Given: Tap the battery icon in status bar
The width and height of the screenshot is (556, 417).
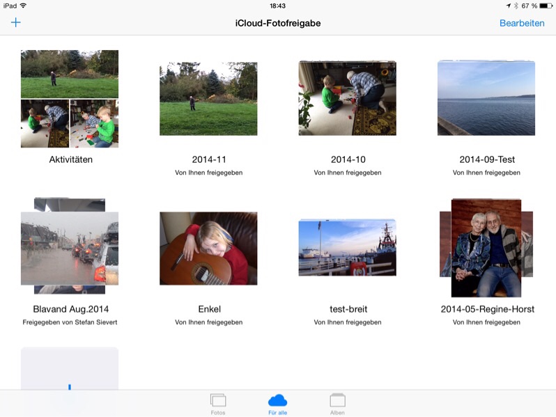Looking at the screenshot, I should point(546,6).
